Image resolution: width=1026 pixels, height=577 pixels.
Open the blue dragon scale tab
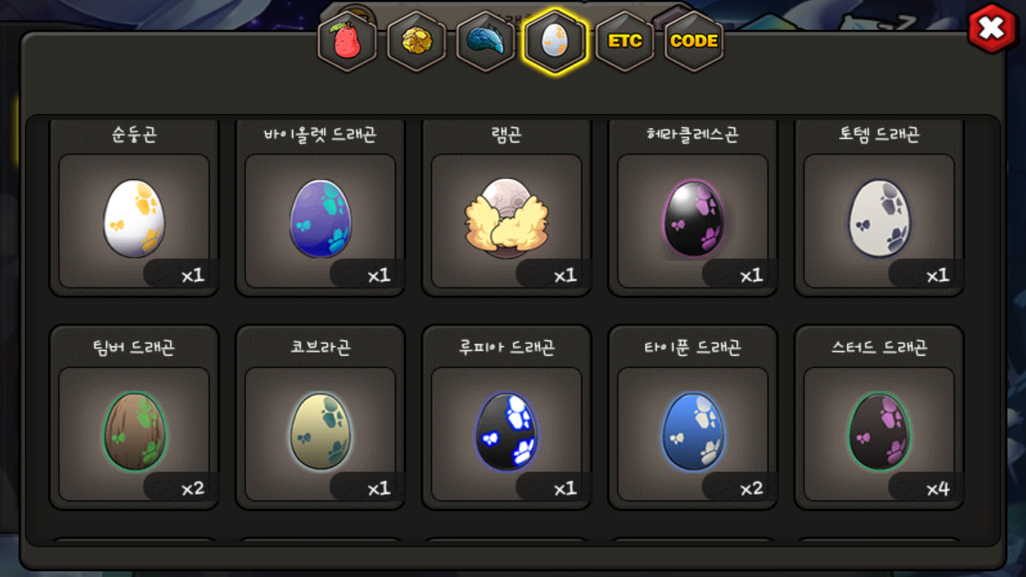click(x=486, y=41)
